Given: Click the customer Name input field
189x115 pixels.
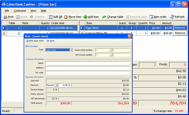Looking at the screenshot, I should pyautogui.click(x=87, y=63).
